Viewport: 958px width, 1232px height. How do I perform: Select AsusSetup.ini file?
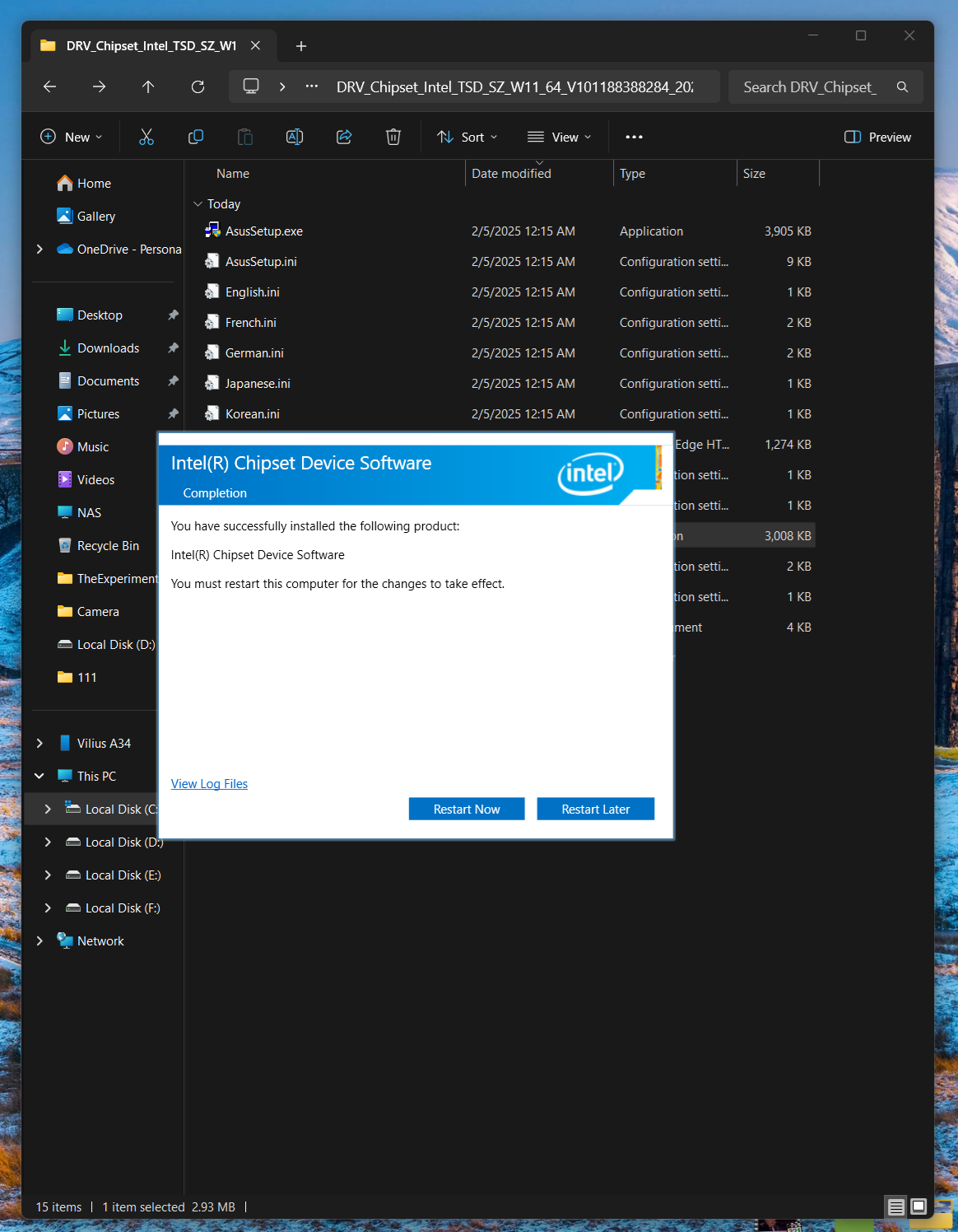point(261,262)
